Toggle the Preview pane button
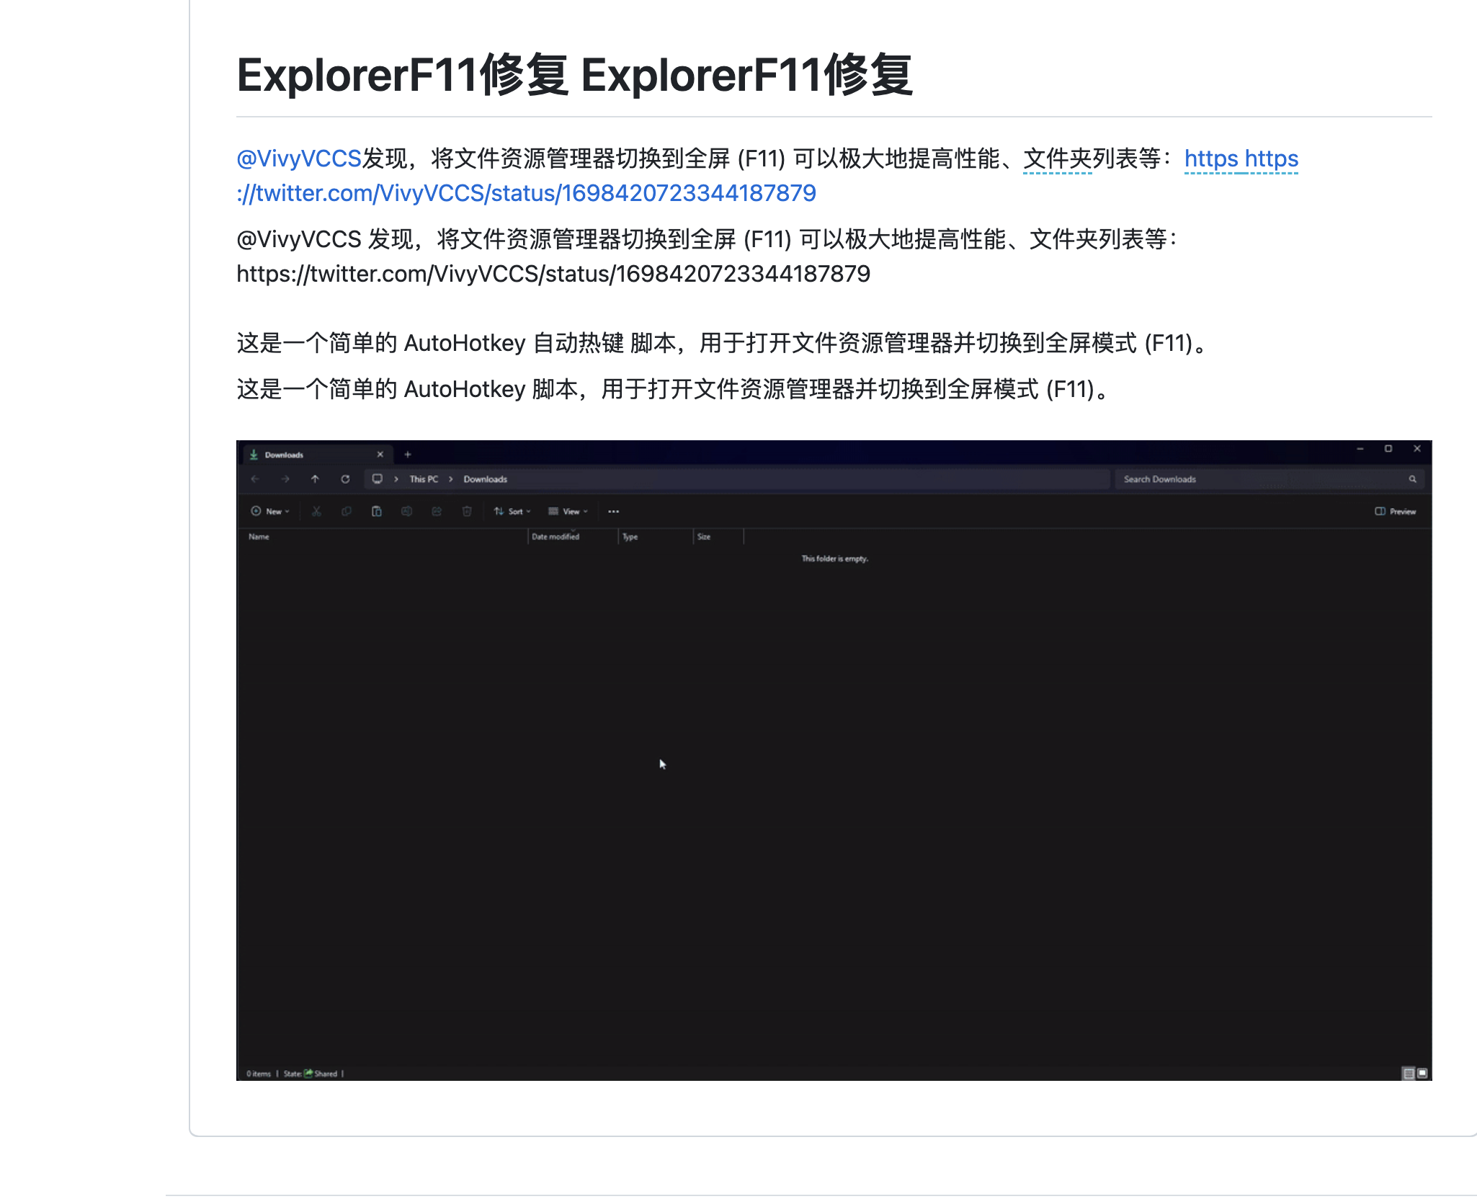The image size is (1477, 1199). tap(1396, 512)
